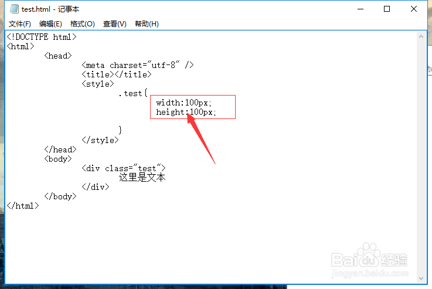Click the <!DOCTYPE html> line
This screenshot has width=432, height=289.
(42, 37)
